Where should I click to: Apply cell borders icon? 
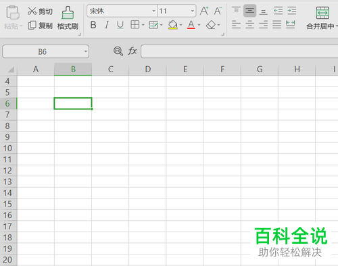(x=135, y=25)
